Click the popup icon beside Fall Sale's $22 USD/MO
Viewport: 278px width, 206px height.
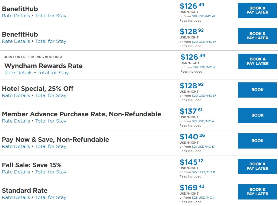(214, 172)
